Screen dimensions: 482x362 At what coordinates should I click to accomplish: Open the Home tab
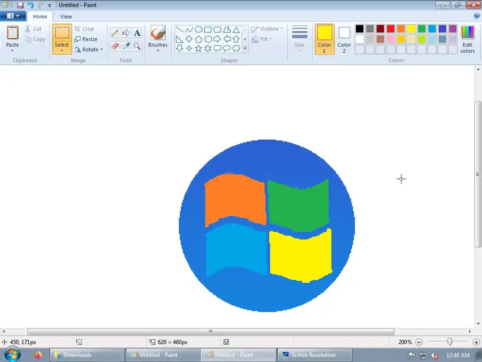tap(40, 16)
